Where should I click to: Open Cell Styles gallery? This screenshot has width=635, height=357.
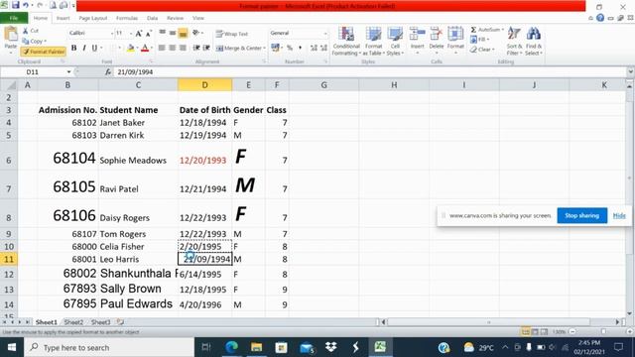[395, 42]
